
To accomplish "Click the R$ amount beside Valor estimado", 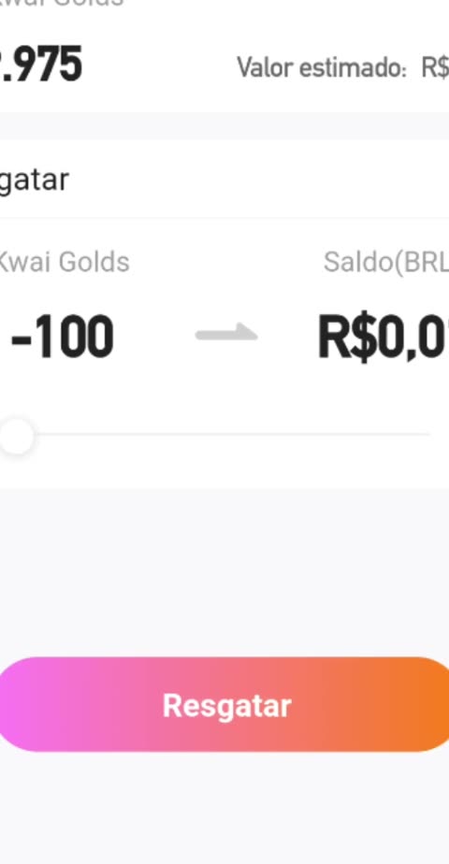I will click(x=435, y=67).
